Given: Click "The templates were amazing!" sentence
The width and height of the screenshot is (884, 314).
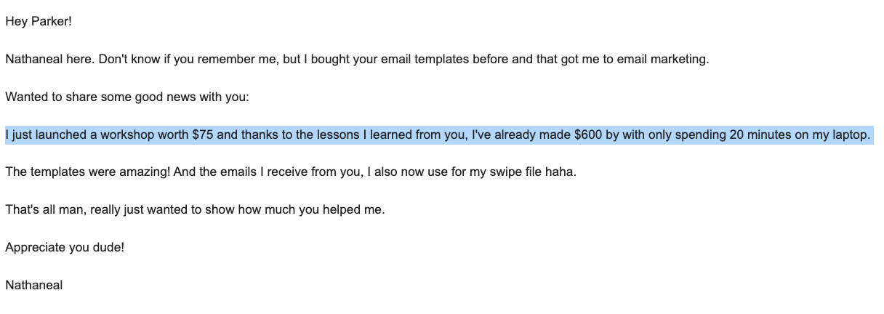Looking at the screenshot, I should coord(86,172).
